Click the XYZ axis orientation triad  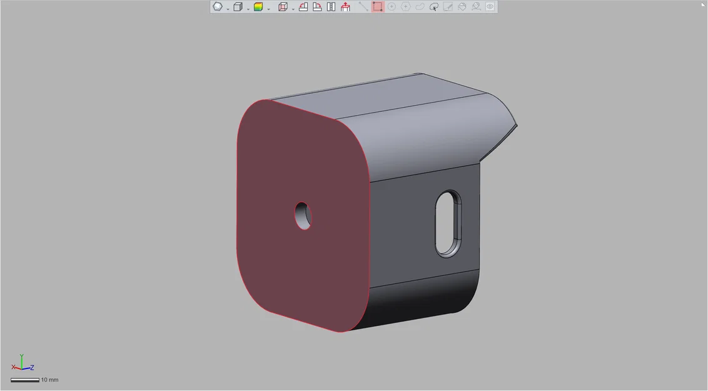coord(22,363)
